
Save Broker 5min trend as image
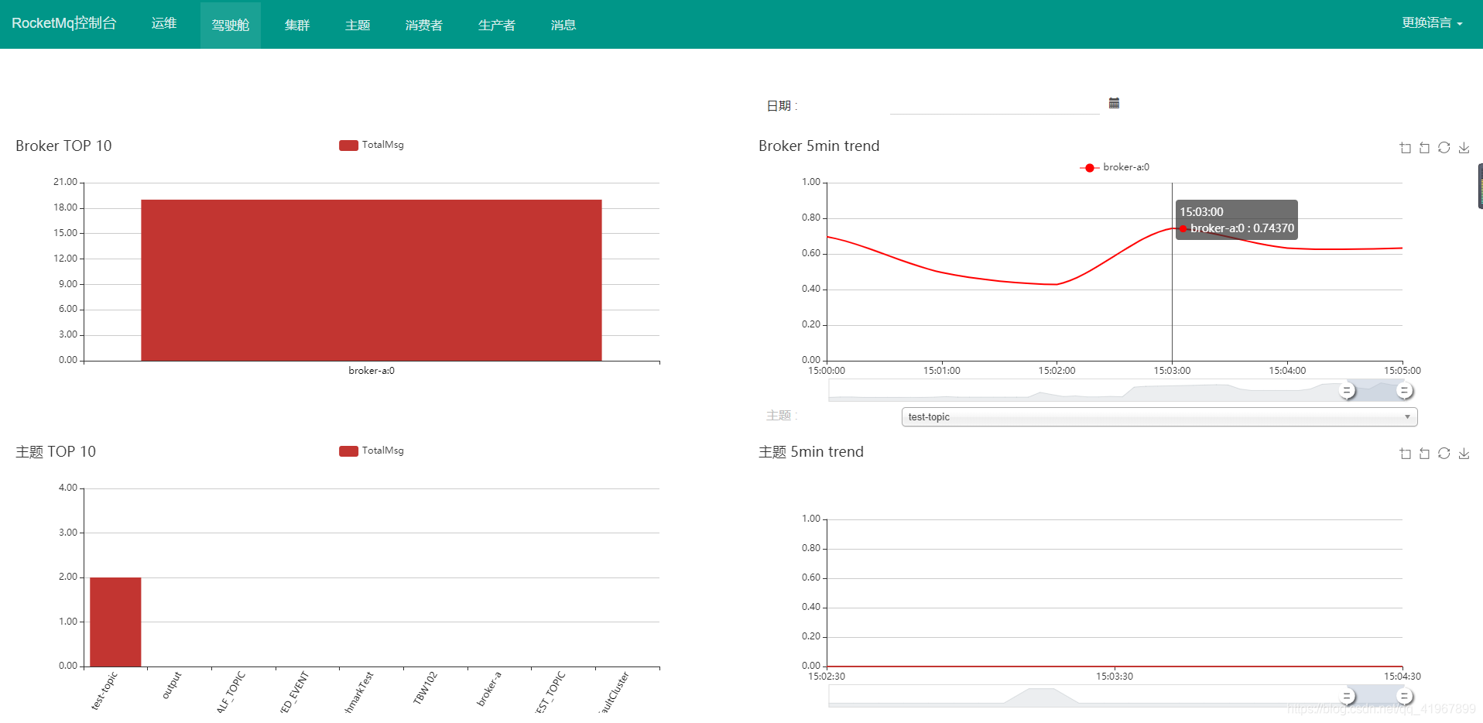1464,148
